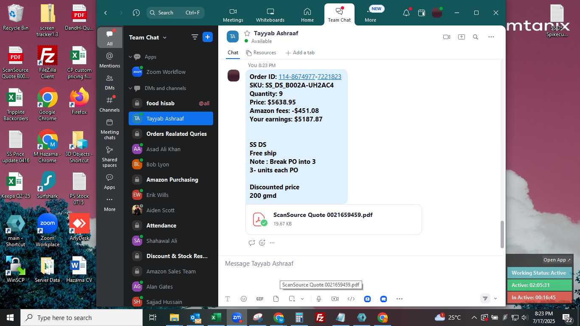This screenshot has height=326, width=580.
Task: Open Attendance channel
Action: (x=171, y=225)
